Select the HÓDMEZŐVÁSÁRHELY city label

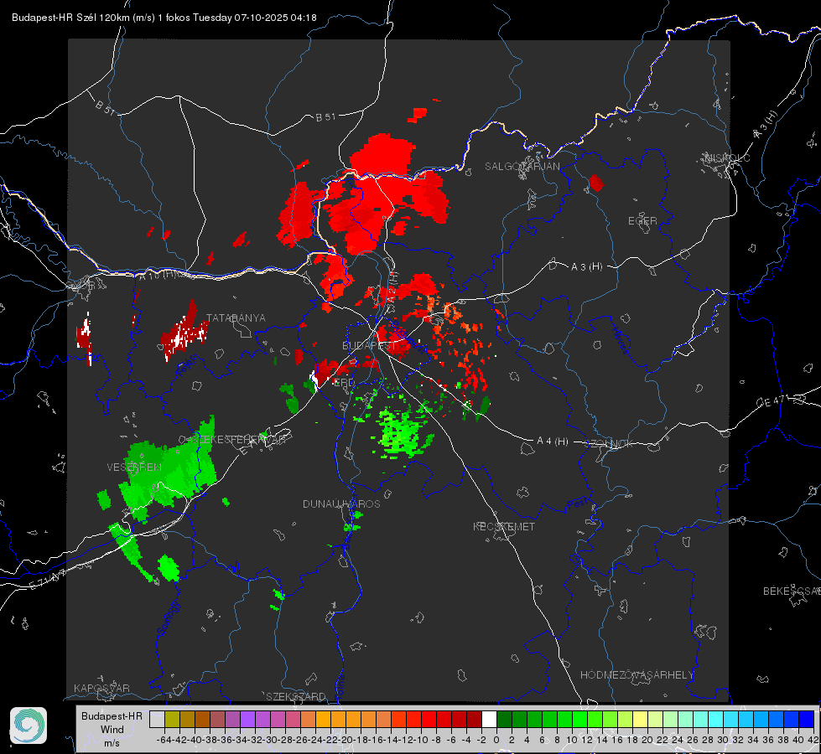(637, 675)
